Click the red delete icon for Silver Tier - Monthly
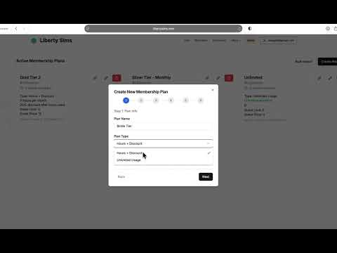Screen dimensions: 337x253 [229, 78]
